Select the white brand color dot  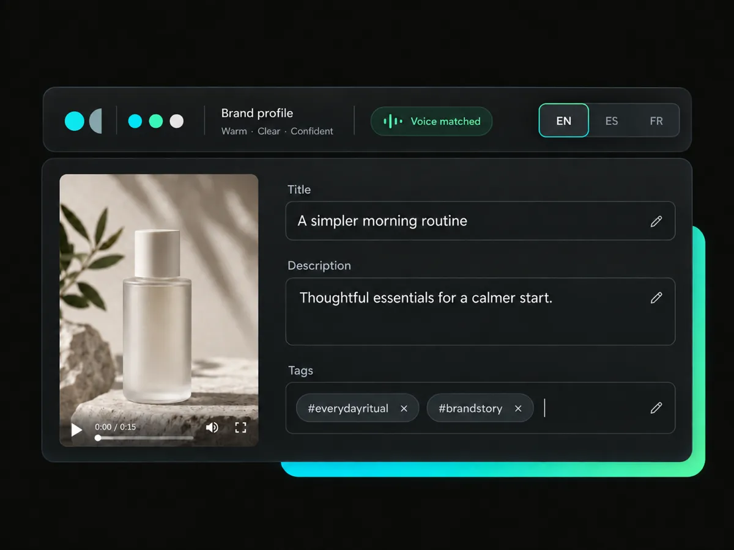tap(177, 121)
